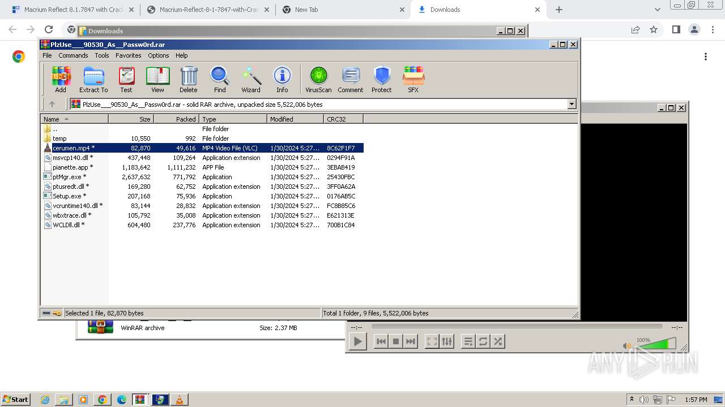Select vcruntime140.dll file

tap(203, 206)
